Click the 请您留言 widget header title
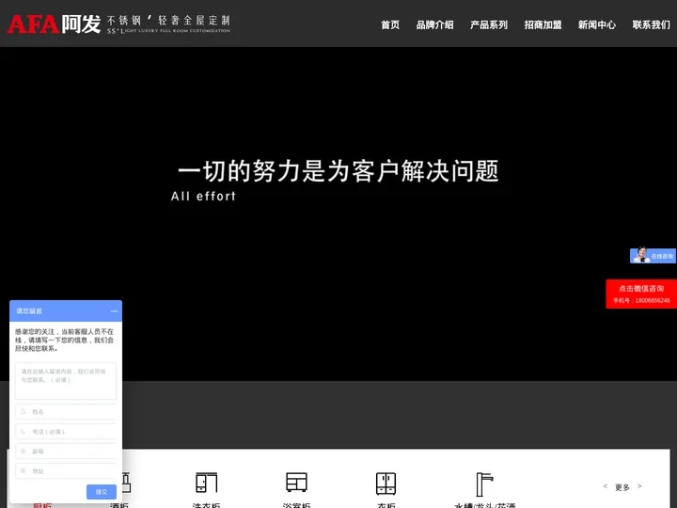This screenshot has width=677, height=508. point(29,311)
